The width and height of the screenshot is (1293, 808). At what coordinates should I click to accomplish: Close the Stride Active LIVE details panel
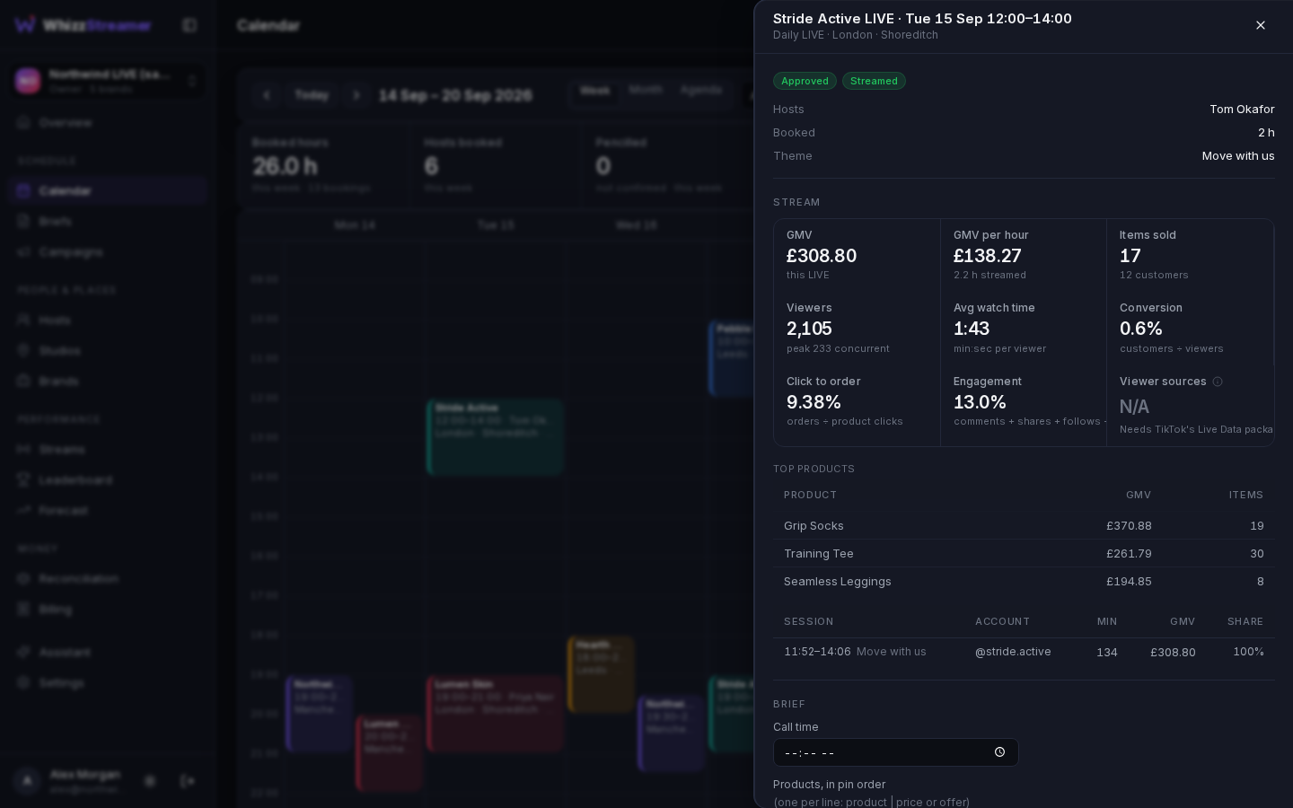pyautogui.click(x=1261, y=25)
